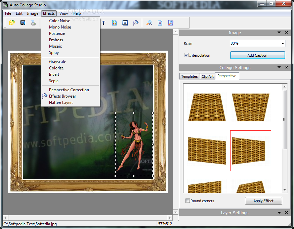Click the Auto Collage Studio title bar icon

[x=5, y=5]
